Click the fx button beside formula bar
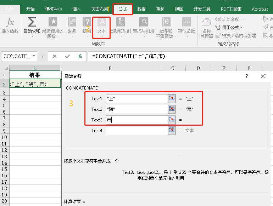This screenshot has width=273, height=206. click(x=80, y=56)
